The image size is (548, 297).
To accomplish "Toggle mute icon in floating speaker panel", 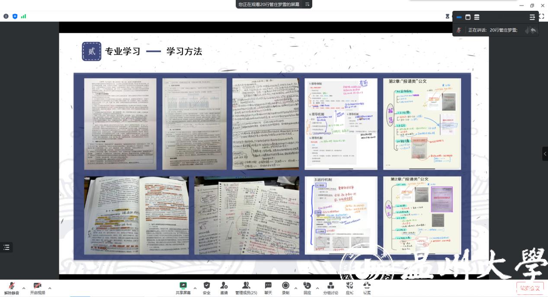I will pyautogui.click(x=459, y=30).
